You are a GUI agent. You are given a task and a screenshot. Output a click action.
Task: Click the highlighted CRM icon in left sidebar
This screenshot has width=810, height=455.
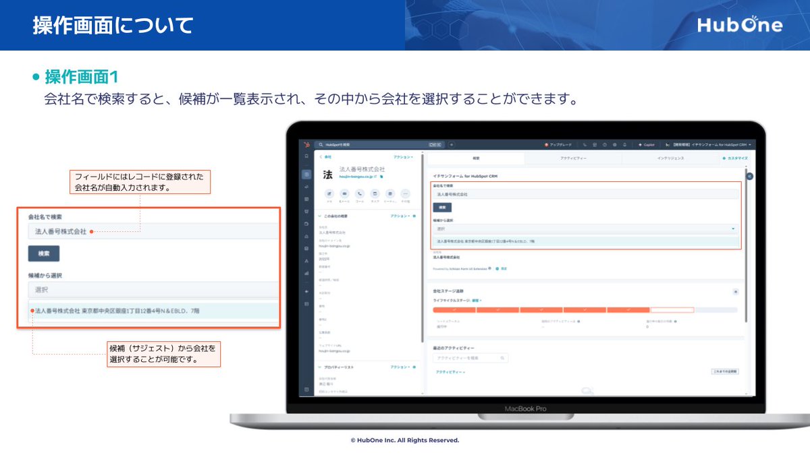pyautogui.click(x=306, y=175)
